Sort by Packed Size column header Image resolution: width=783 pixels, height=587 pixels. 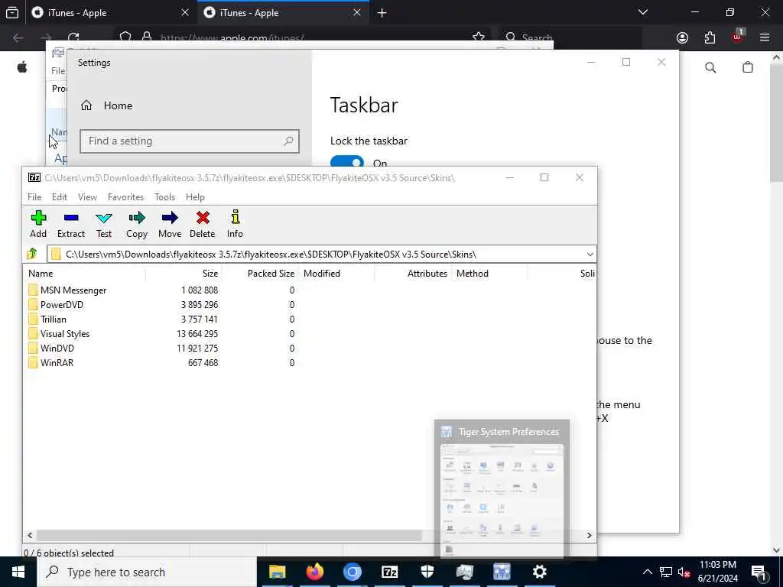[x=260, y=274]
